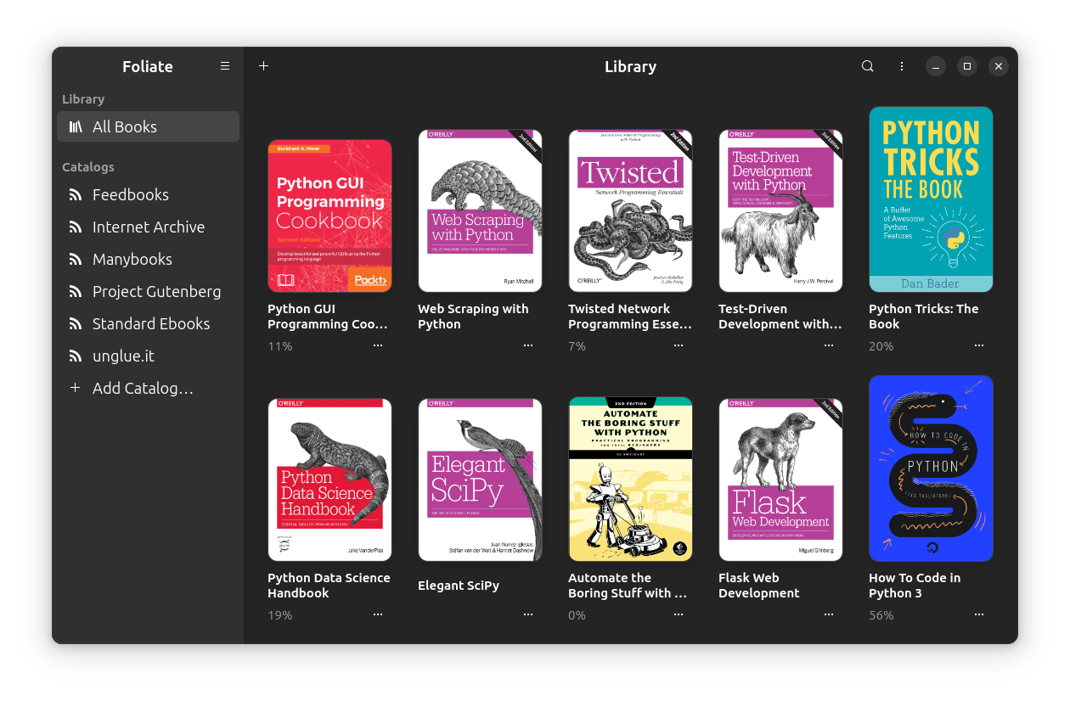Click the title 'Python Tricks: The Book'
Viewport: 1070px width, 701px height.
click(x=924, y=317)
